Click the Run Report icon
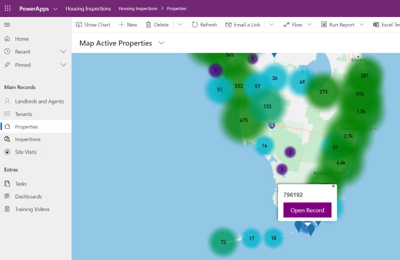 pos(323,24)
